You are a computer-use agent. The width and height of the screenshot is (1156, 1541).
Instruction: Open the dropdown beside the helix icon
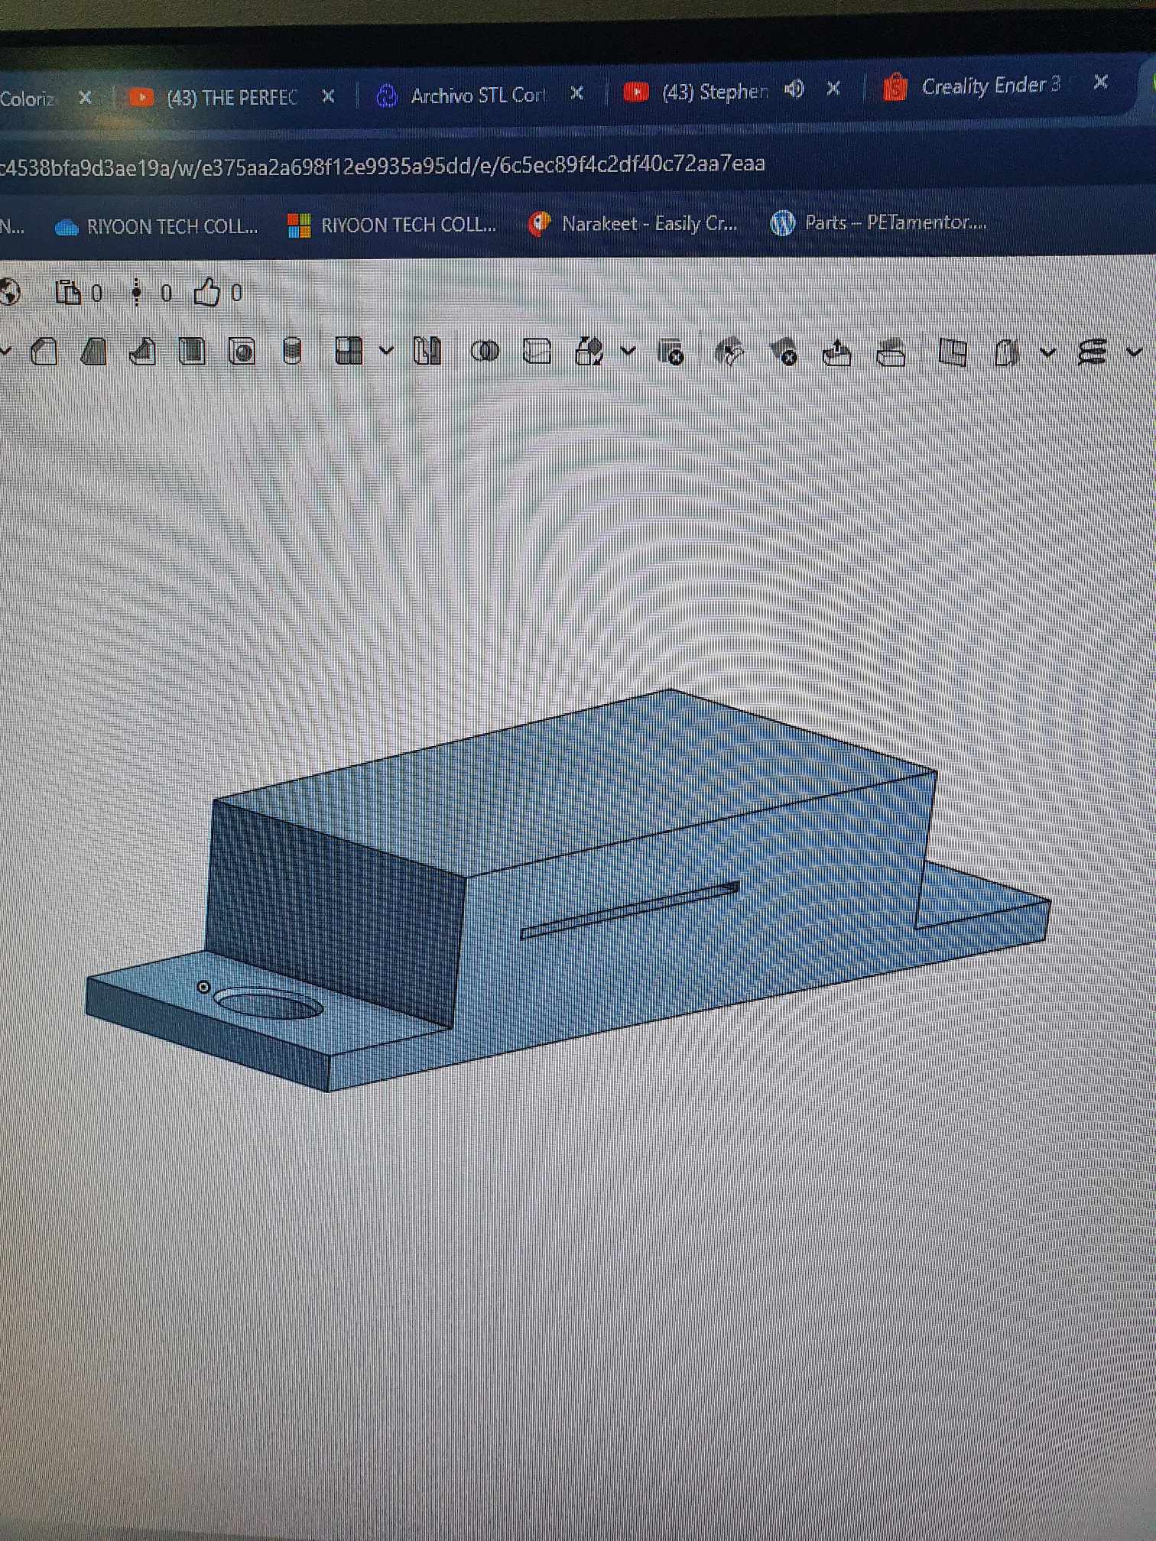[x=1133, y=352]
